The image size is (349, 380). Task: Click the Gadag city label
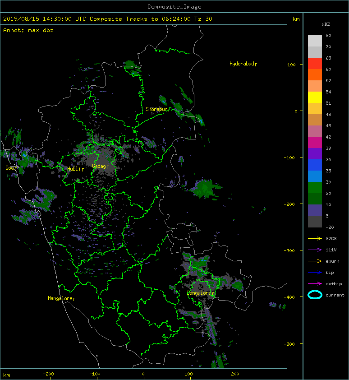(100, 166)
